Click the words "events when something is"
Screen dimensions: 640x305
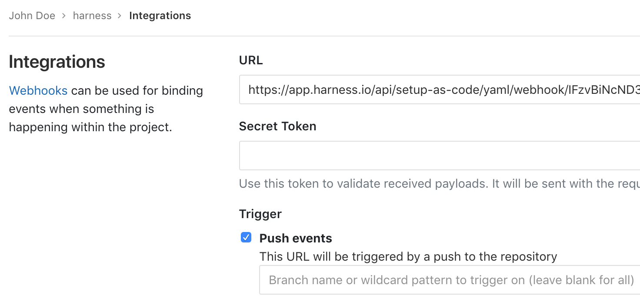click(x=82, y=109)
